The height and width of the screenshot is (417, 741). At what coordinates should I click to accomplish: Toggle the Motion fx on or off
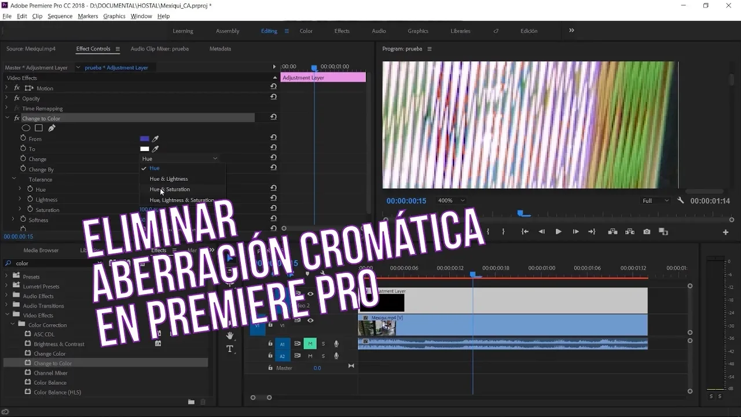(x=17, y=88)
